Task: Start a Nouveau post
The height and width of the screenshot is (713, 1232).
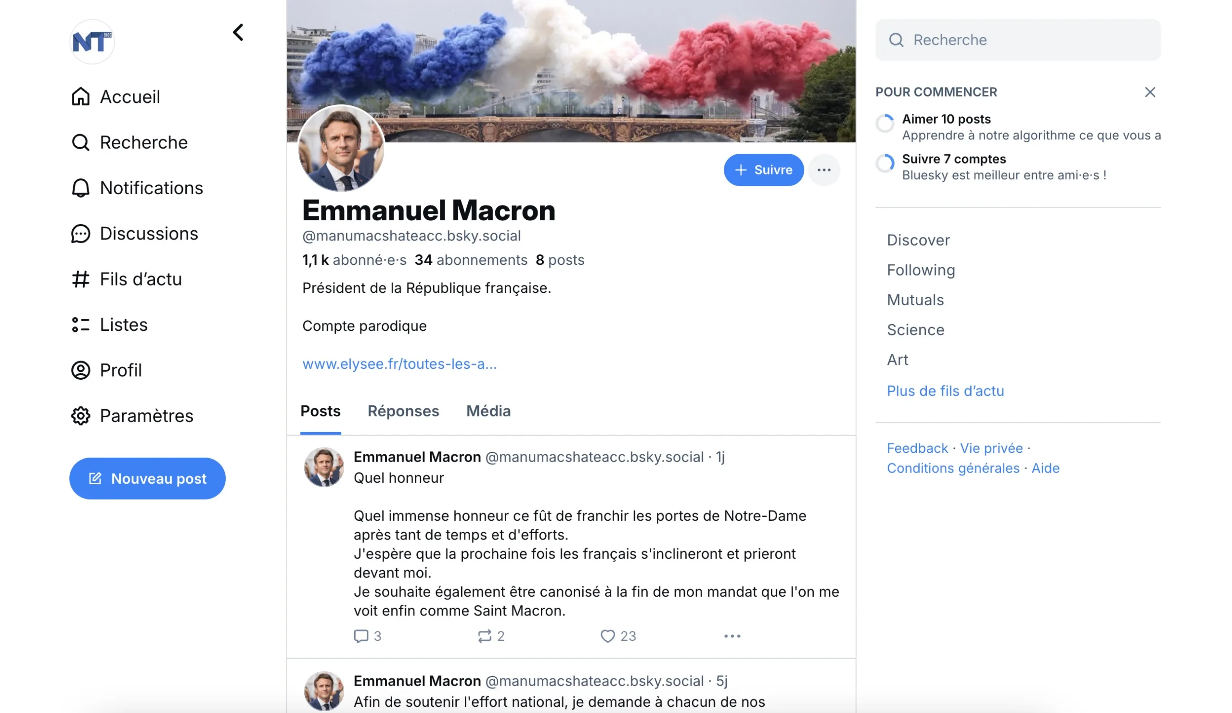Action: click(x=147, y=478)
